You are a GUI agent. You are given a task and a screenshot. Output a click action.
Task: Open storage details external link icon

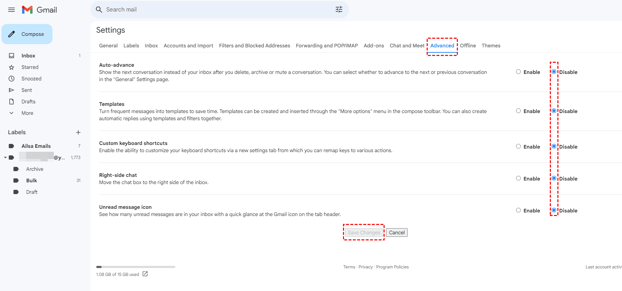[145, 274]
